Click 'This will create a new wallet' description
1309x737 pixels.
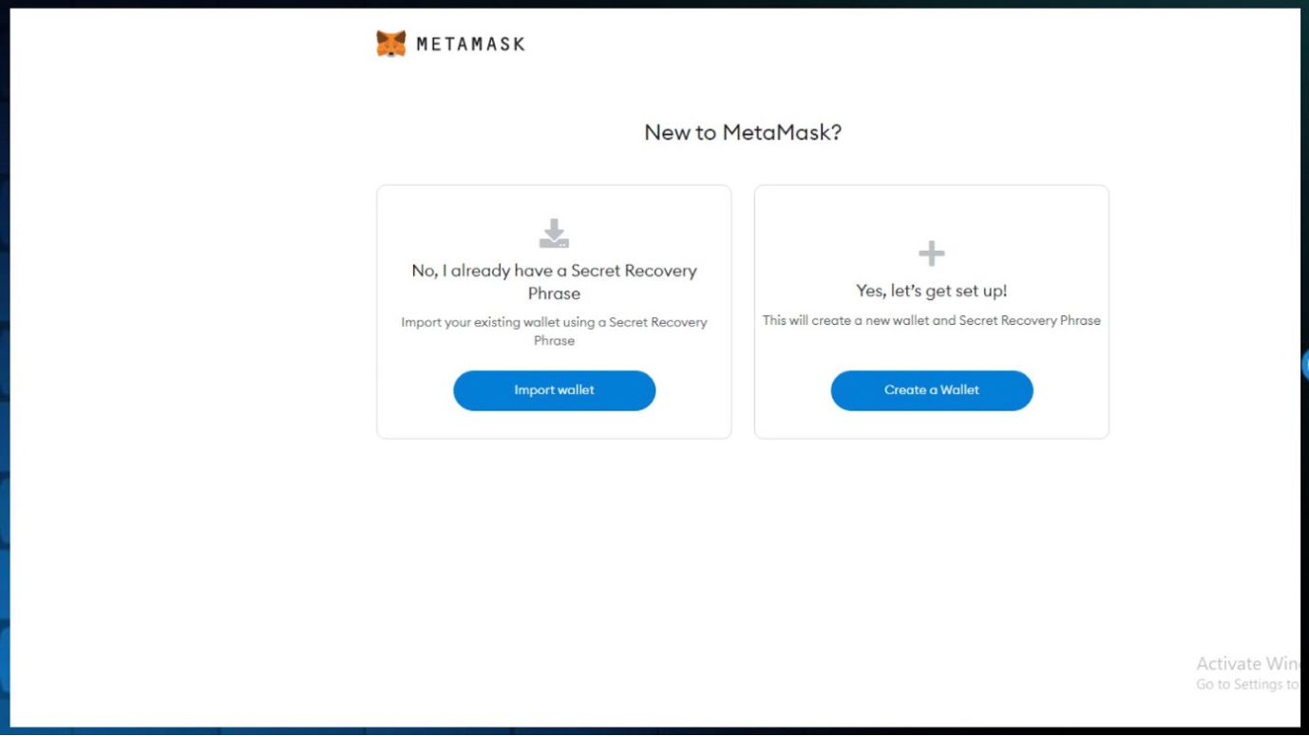pyautogui.click(x=931, y=320)
